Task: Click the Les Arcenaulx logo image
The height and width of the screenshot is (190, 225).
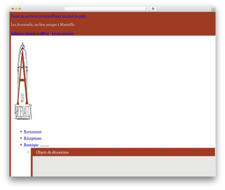Action: (x=23, y=81)
